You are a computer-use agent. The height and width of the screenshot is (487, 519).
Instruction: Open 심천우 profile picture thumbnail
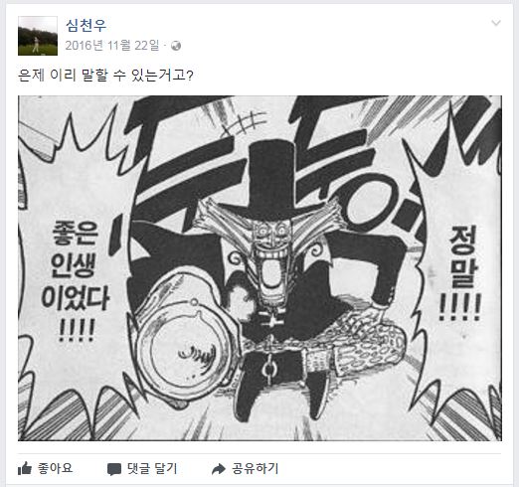tap(38, 36)
